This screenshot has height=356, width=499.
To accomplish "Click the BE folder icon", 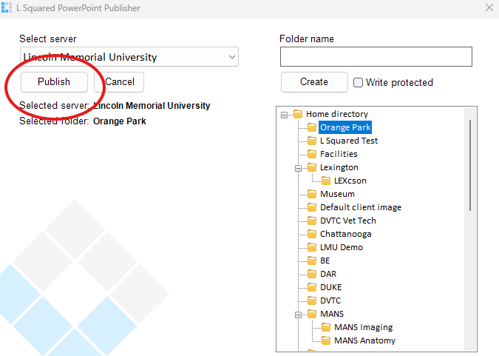I will (x=312, y=261).
